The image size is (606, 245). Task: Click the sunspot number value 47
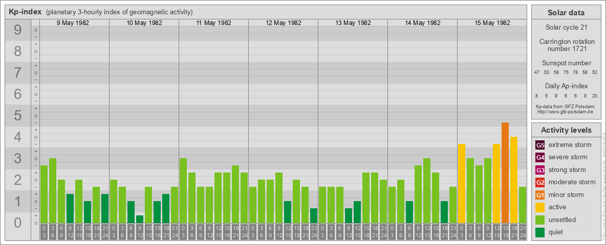pyautogui.click(x=537, y=72)
